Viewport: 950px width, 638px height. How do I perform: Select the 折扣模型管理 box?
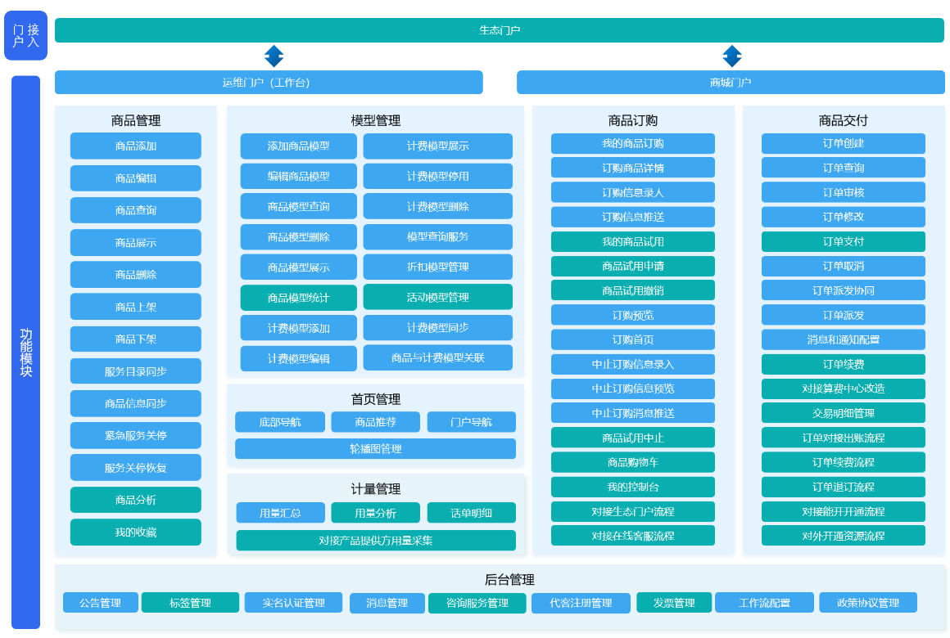tap(437, 267)
